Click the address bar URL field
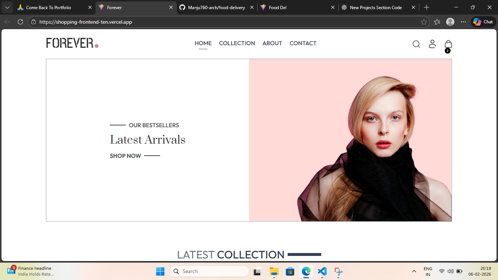Screen dimensions: 498x280 point(219,22)
